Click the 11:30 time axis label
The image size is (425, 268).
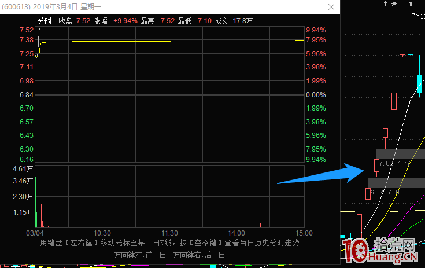click(169, 233)
